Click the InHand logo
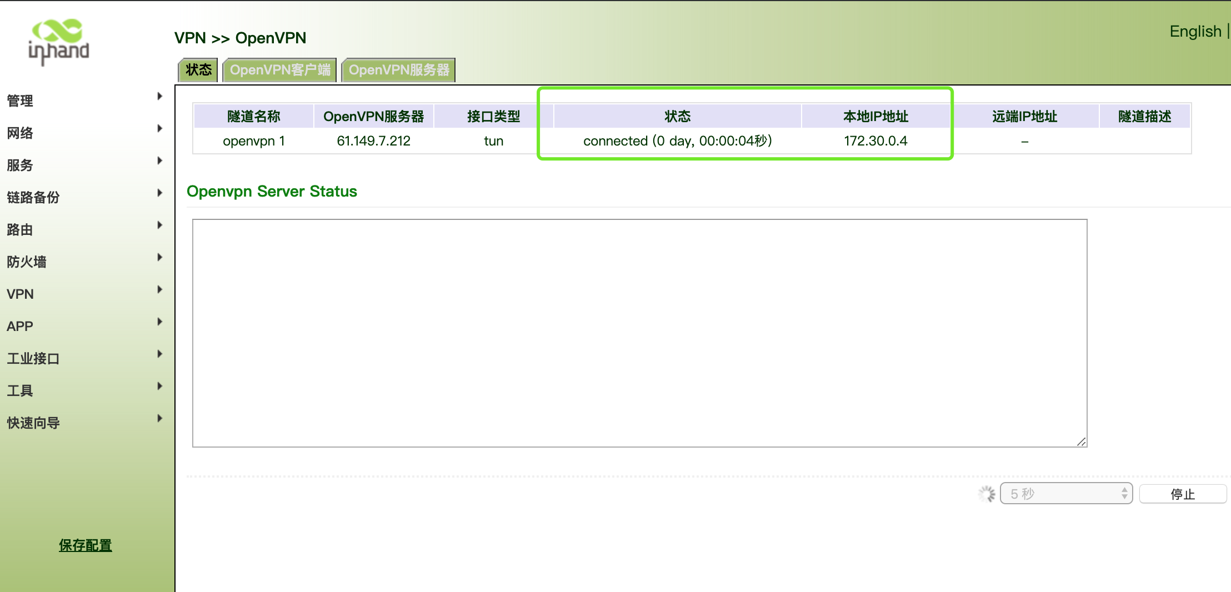1231x592 pixels. [x=58, y=42]
